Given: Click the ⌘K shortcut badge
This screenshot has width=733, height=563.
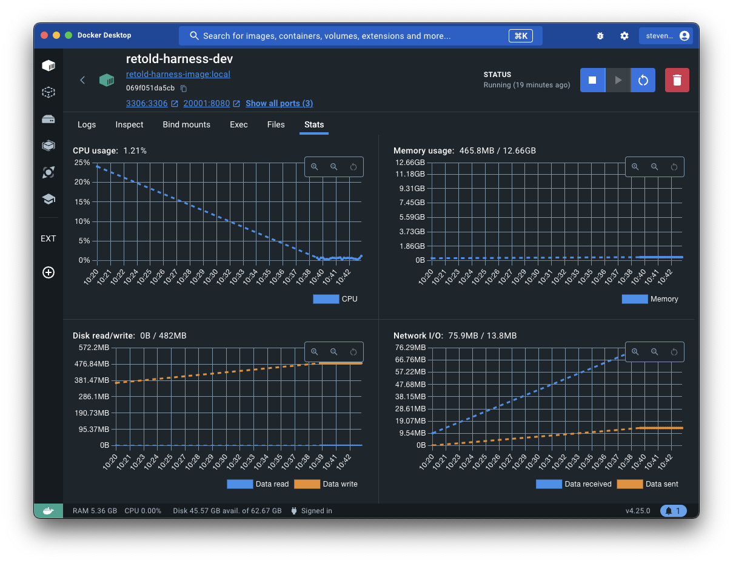Looking at the screenshot, I should [520, 36].
